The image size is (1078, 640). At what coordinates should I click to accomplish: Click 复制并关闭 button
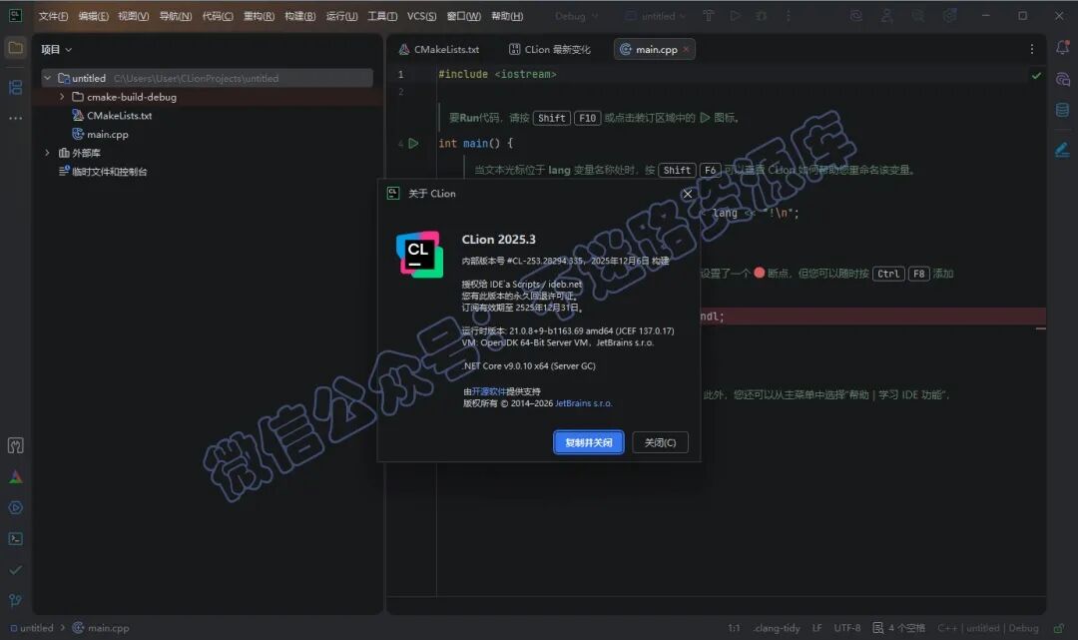pyautogui.click(x=589, y=442)
